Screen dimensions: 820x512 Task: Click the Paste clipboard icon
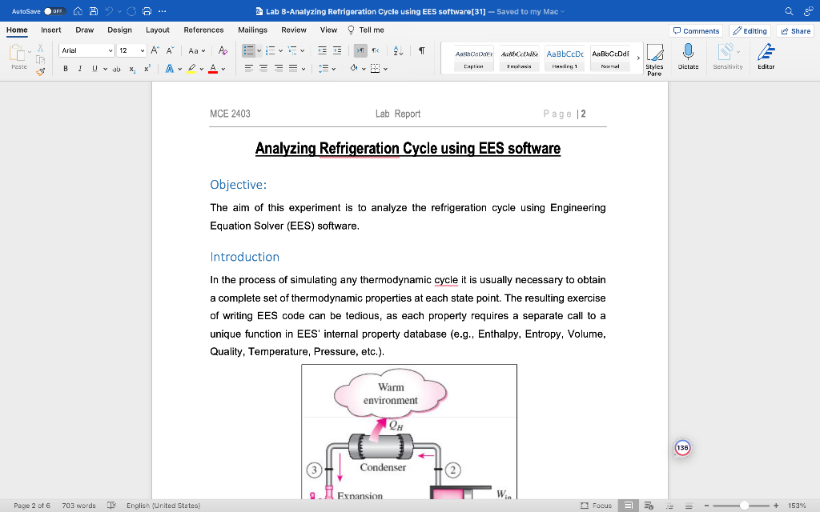click(x=18, y=53)
